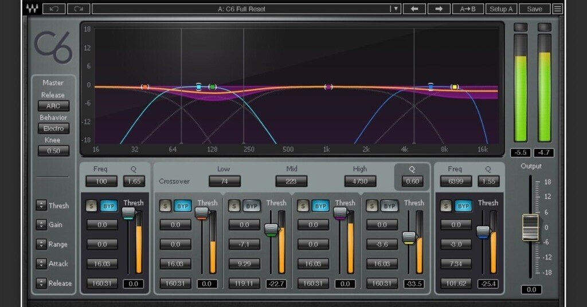Solo the second crossover band with threshold -22.7
This screenshot has height=307, width=587.
coord(234,206)
